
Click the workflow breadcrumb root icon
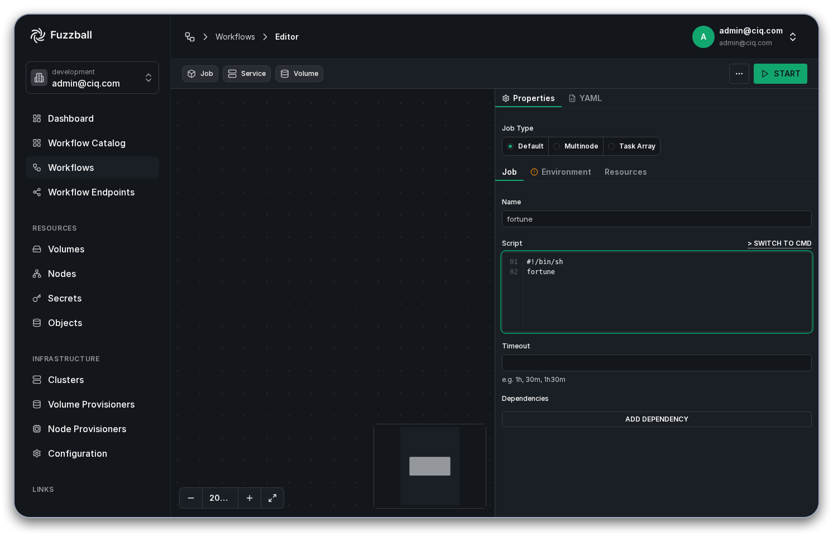coord(190,37)
